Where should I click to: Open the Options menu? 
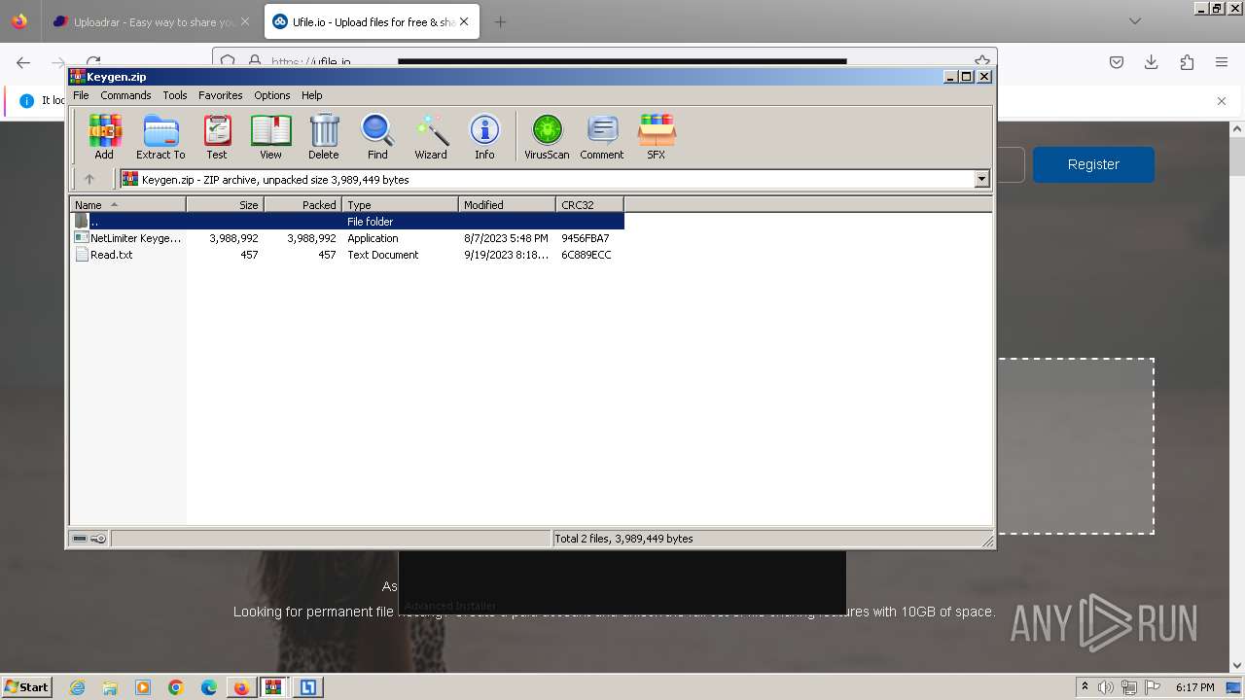click(272, 95)
